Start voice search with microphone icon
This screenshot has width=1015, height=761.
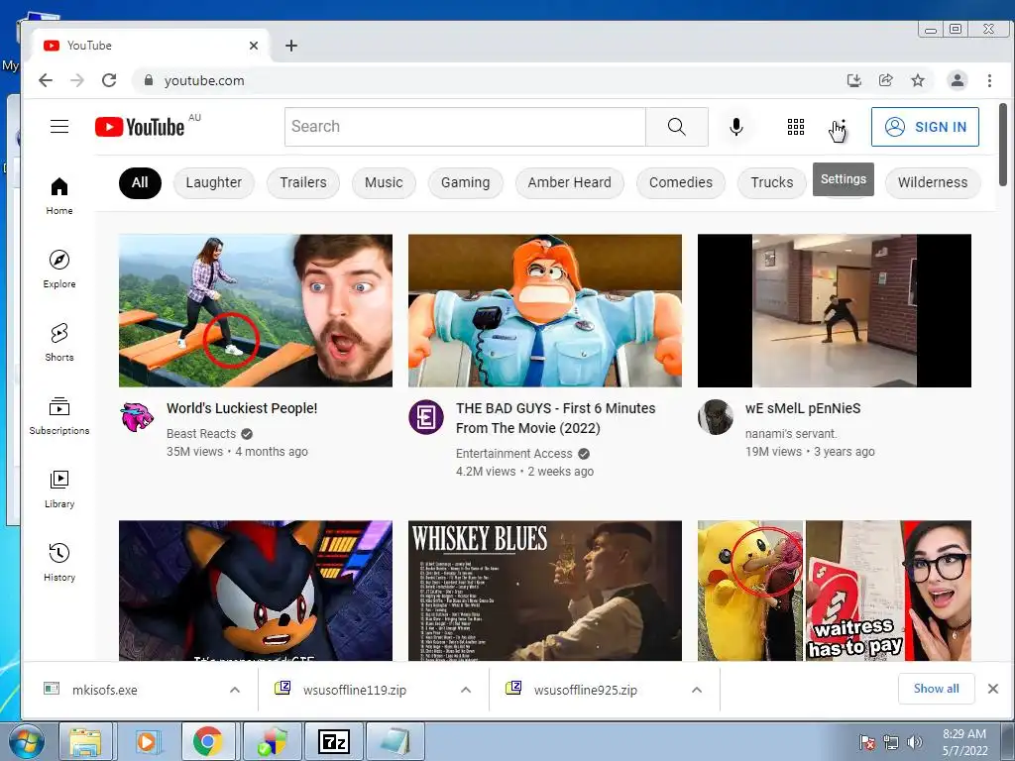736,127
